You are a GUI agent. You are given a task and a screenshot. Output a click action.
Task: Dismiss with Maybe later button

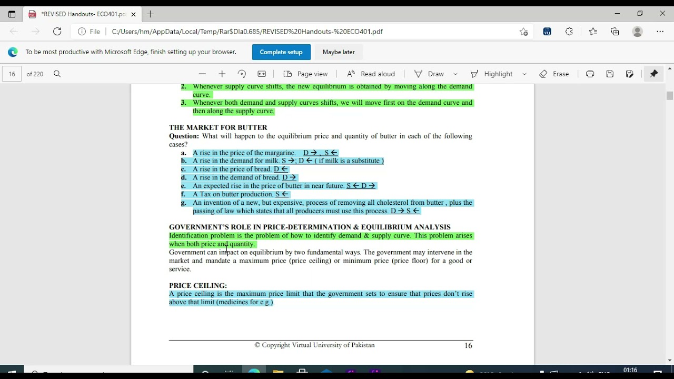coord(339,52)
